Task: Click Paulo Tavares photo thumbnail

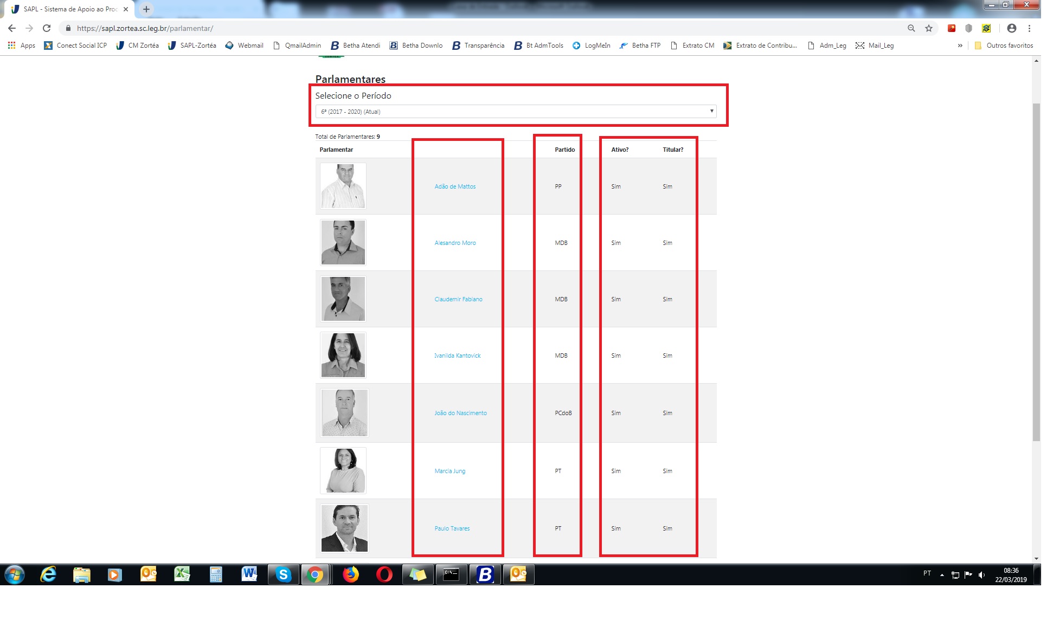Action: tap(344, 528)
